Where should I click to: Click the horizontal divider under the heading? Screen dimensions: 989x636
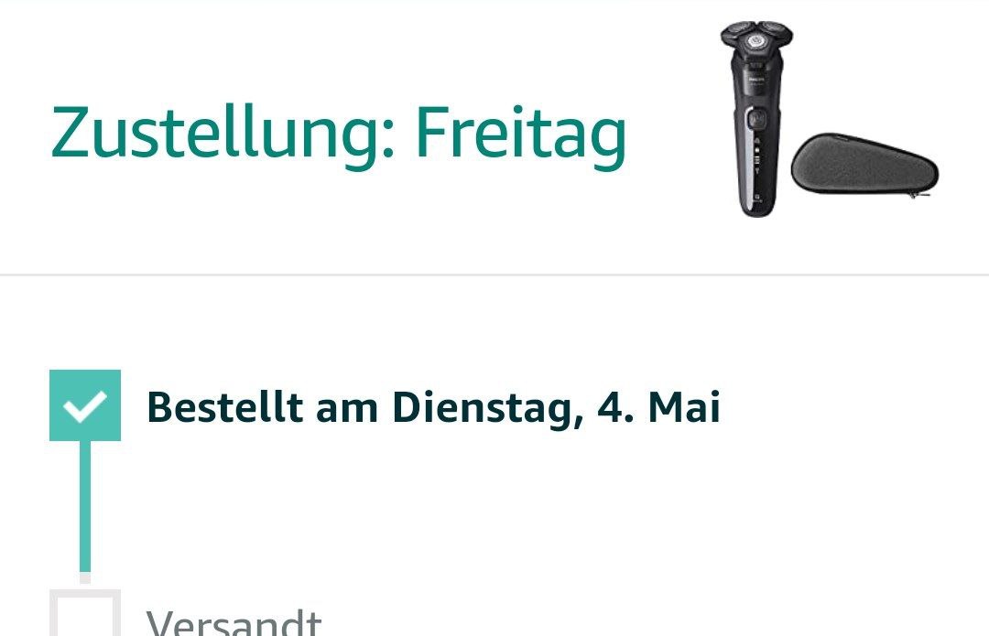point(494,275)
